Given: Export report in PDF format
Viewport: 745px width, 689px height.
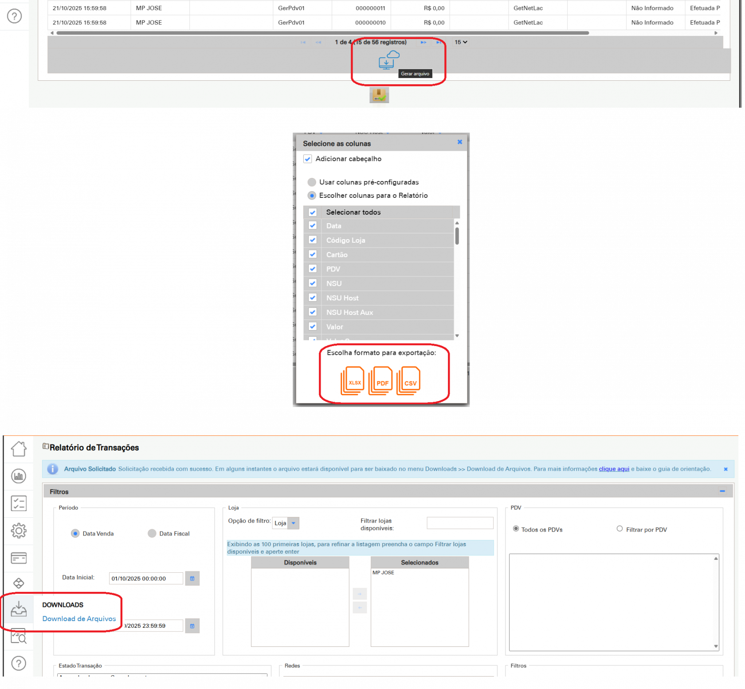Looking at the screenshot, I should (381, 381).
